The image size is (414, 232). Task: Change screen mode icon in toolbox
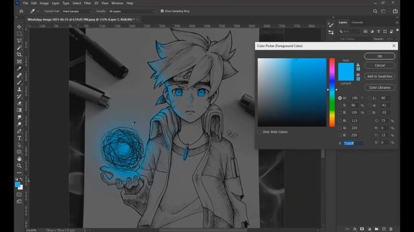(19, 202)
